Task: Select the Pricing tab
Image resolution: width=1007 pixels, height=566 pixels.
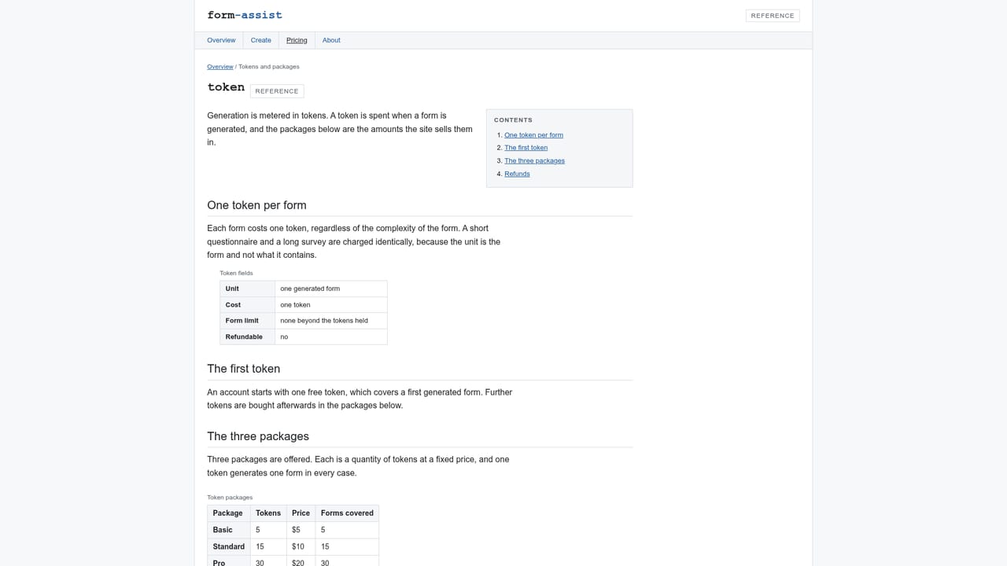Action: coord(297,40)
